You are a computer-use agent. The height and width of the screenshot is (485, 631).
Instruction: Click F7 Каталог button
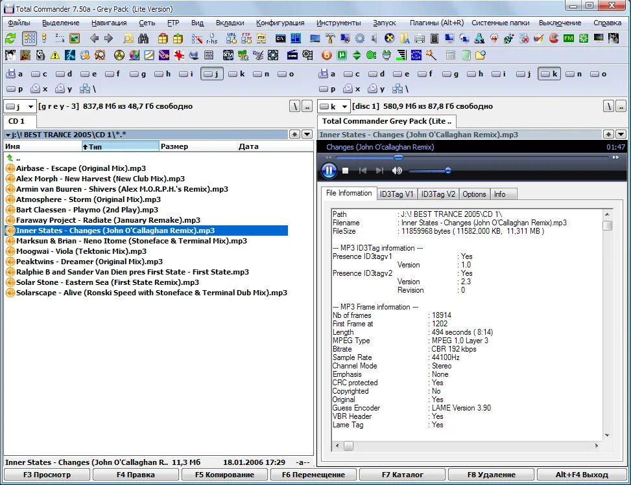click(403, 475)
